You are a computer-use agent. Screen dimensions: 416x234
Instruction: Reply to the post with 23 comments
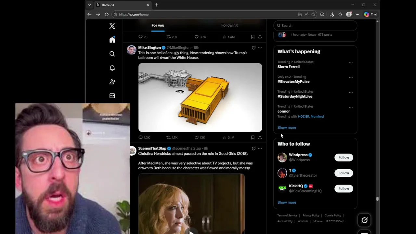(x=143, y=37)
